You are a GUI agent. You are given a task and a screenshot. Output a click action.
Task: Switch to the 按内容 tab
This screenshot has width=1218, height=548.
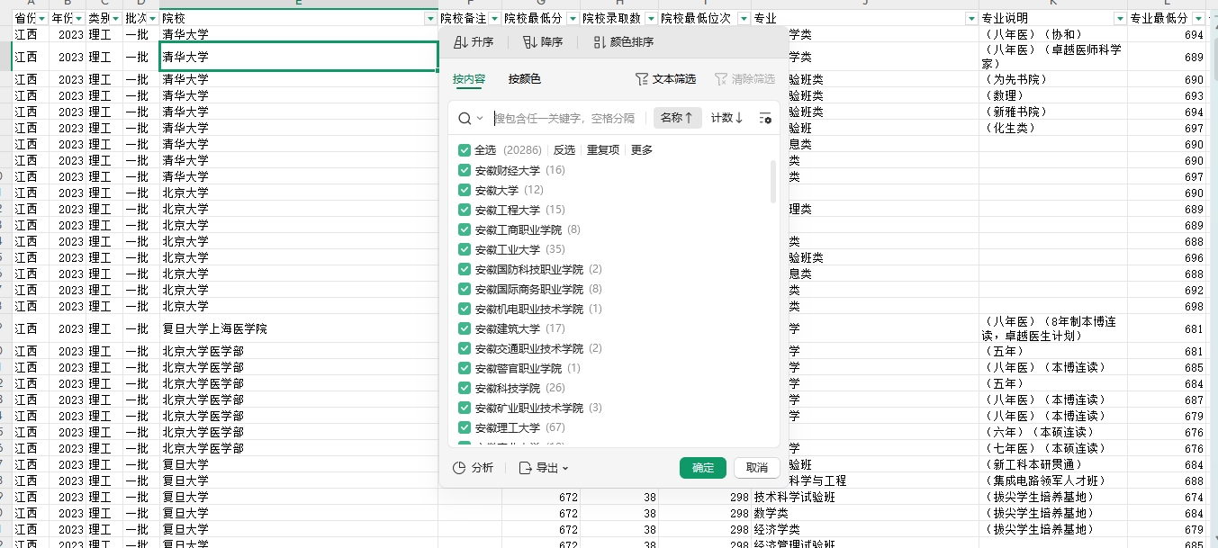pyautogui.click(x=469, y=79)
